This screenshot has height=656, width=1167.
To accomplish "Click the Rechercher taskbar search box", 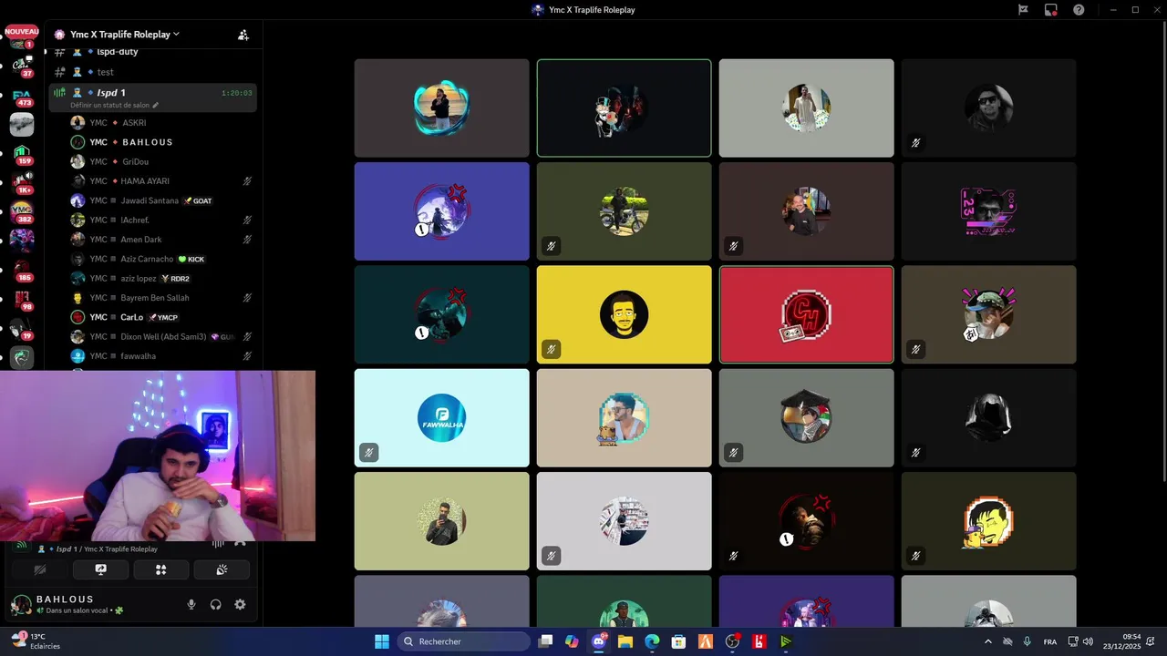I will tap(463, 641).
